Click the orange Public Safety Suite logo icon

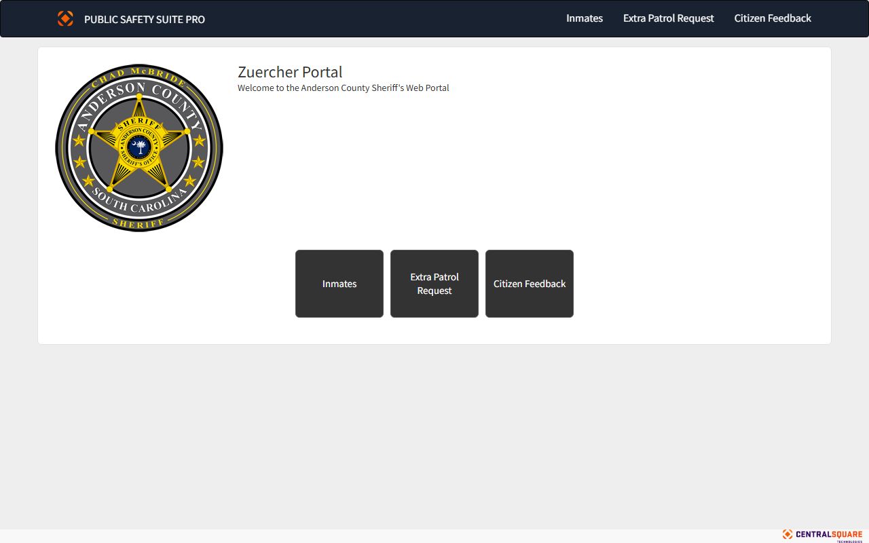tap(65, 19)
